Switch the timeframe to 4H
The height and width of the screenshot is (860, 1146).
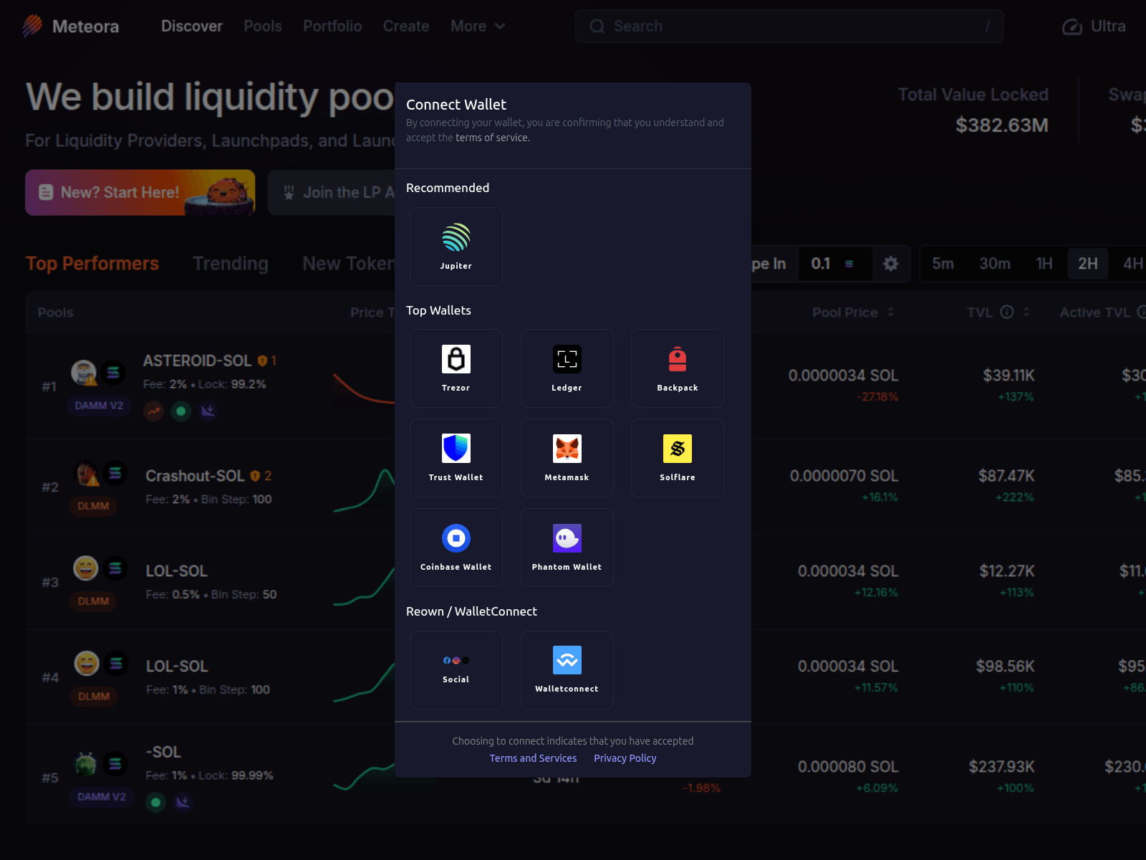pos(1133,264)
